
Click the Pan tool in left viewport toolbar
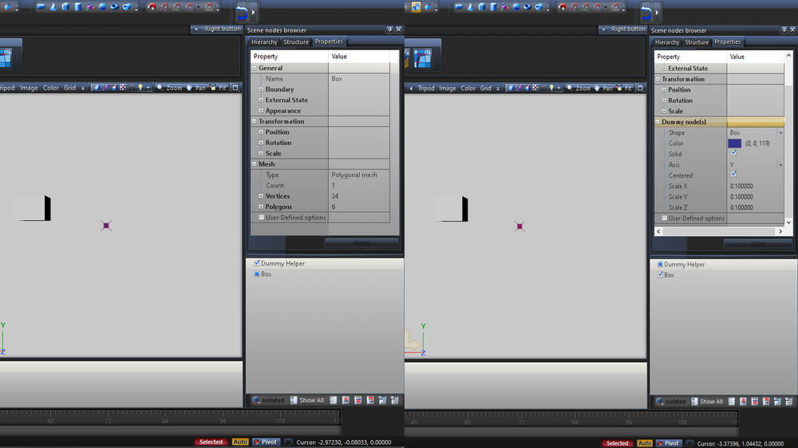196,88
